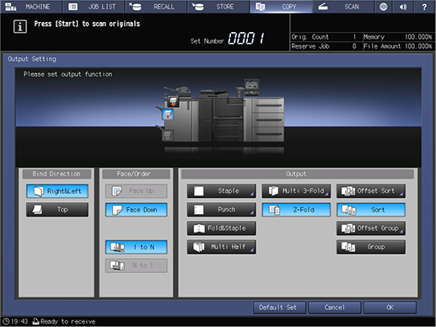Open Multi 3-Fold options

[296, 191]
